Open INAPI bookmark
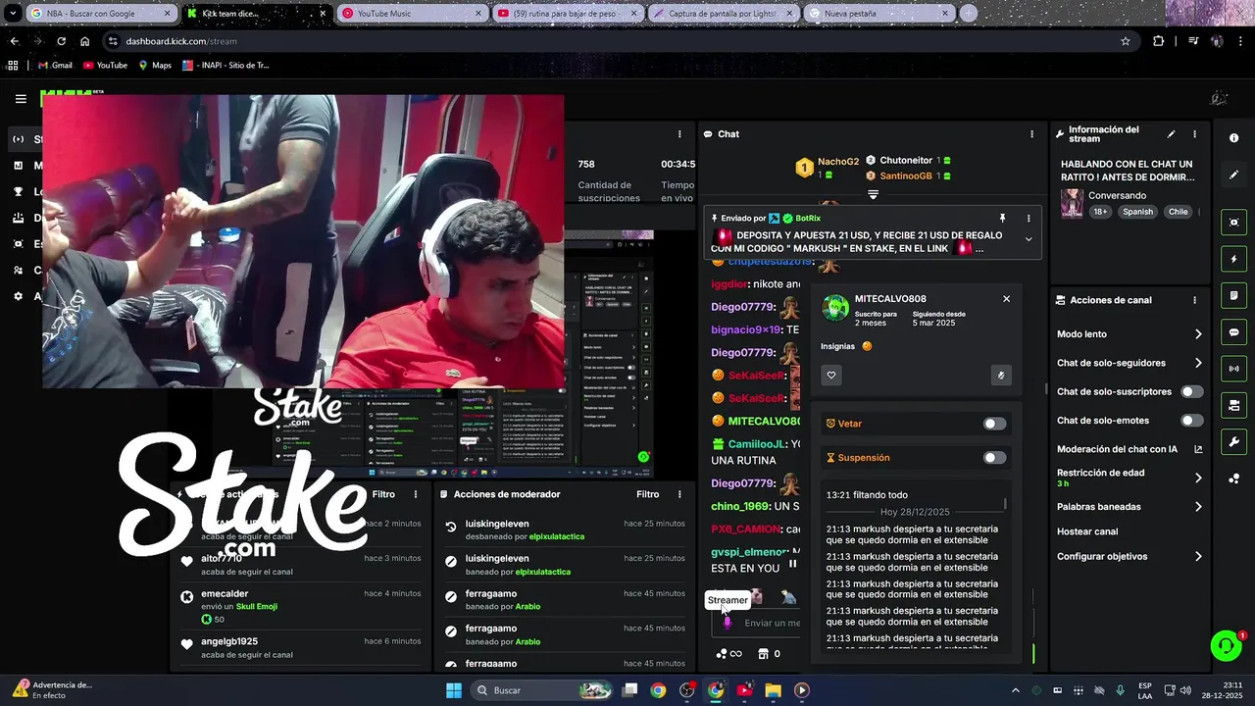 pos(226,66)
